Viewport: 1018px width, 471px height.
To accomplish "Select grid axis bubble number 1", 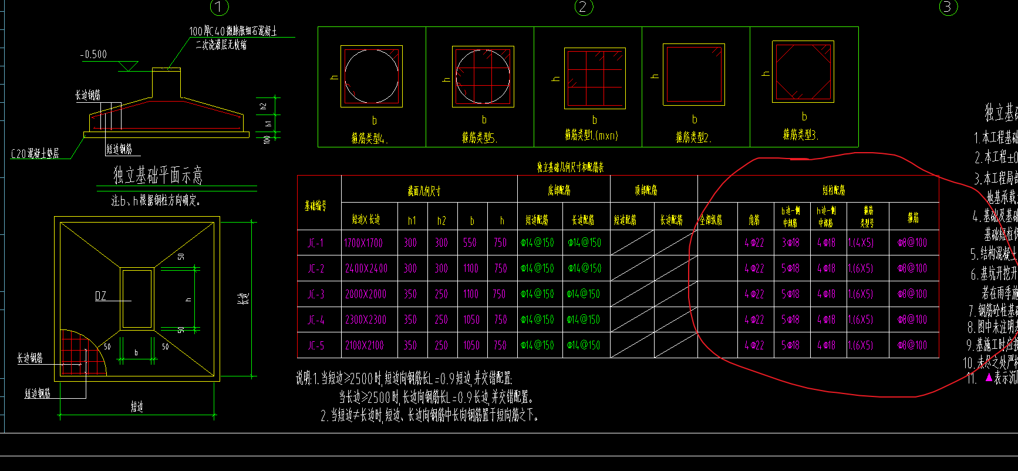I will tap(219, 7).
